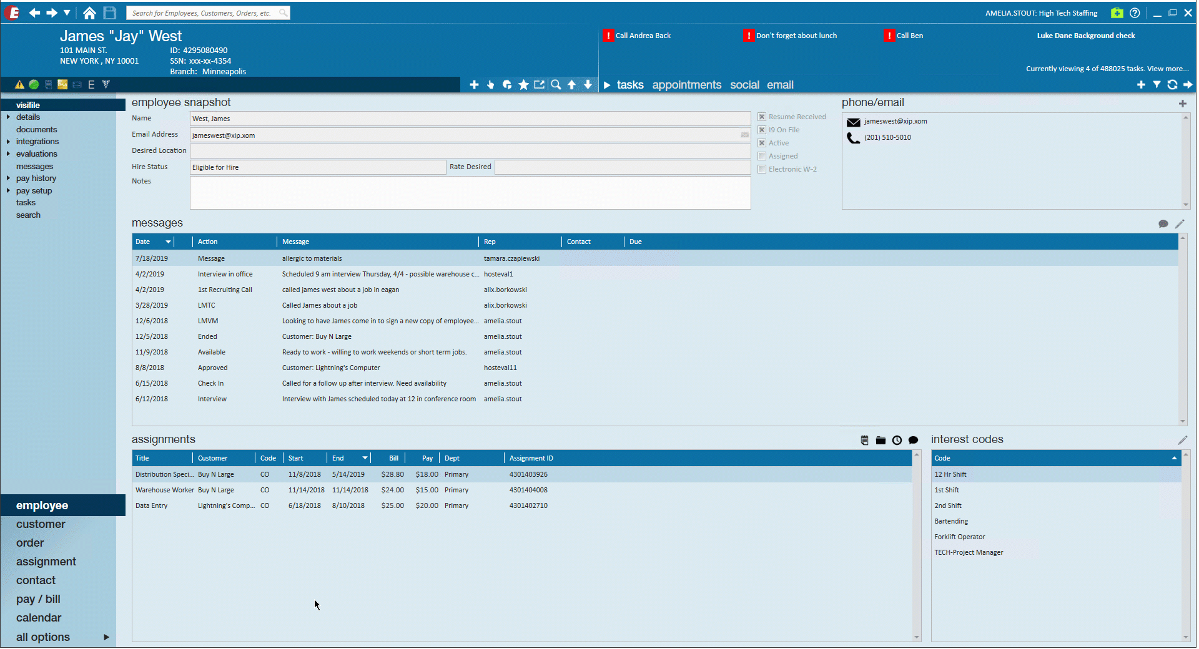Click the red E application logo

12,12
